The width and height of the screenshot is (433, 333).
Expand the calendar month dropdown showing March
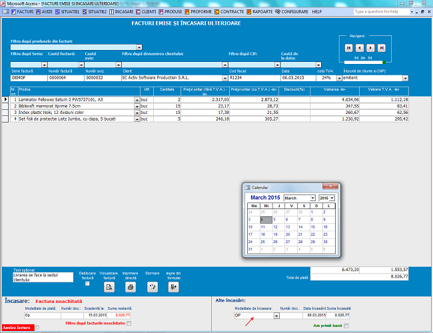[x=312, y=198]
